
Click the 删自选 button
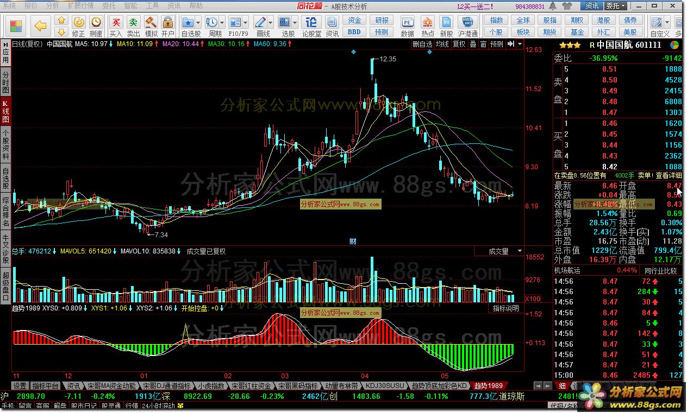click(423, 44)
